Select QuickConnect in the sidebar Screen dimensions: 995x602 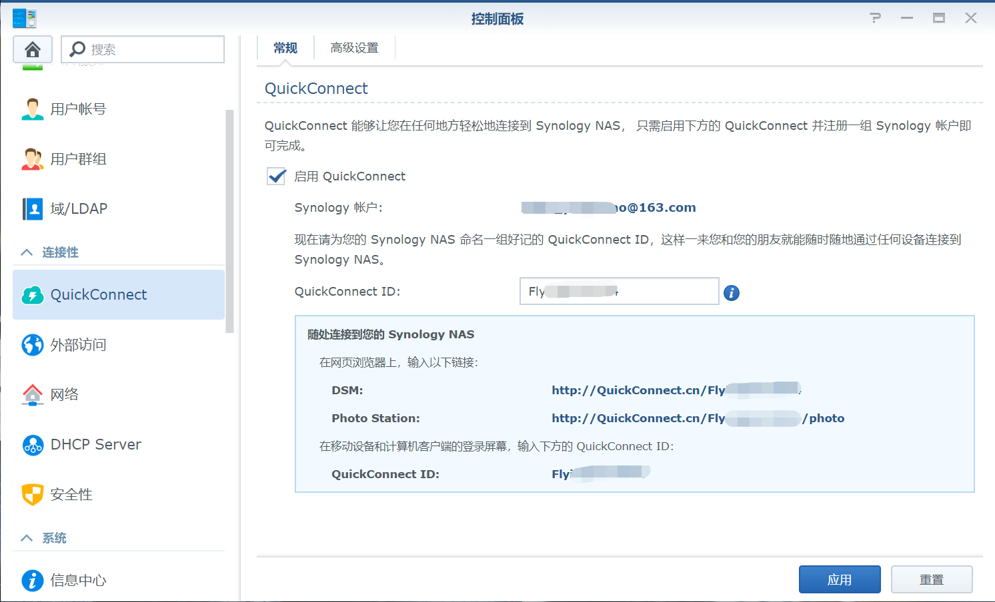pyautogui.click(x=119, y=295)
